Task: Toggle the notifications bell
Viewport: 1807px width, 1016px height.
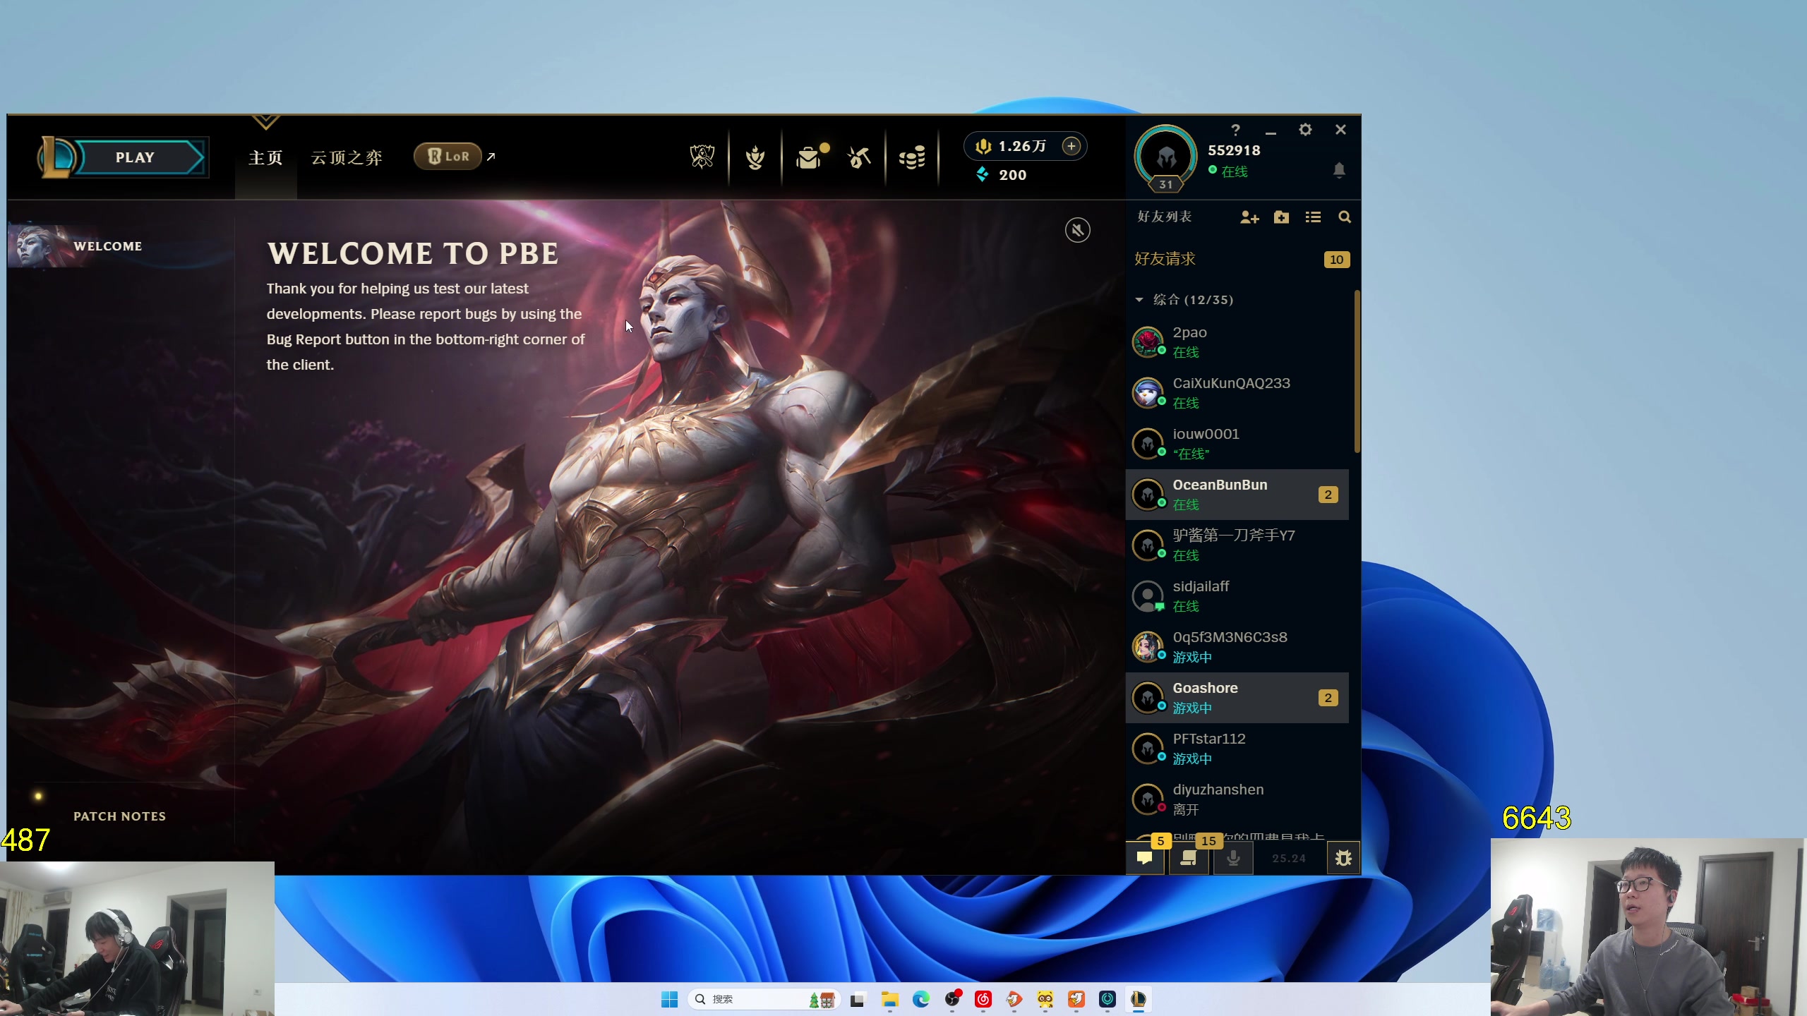Action: pos(1338,170)
